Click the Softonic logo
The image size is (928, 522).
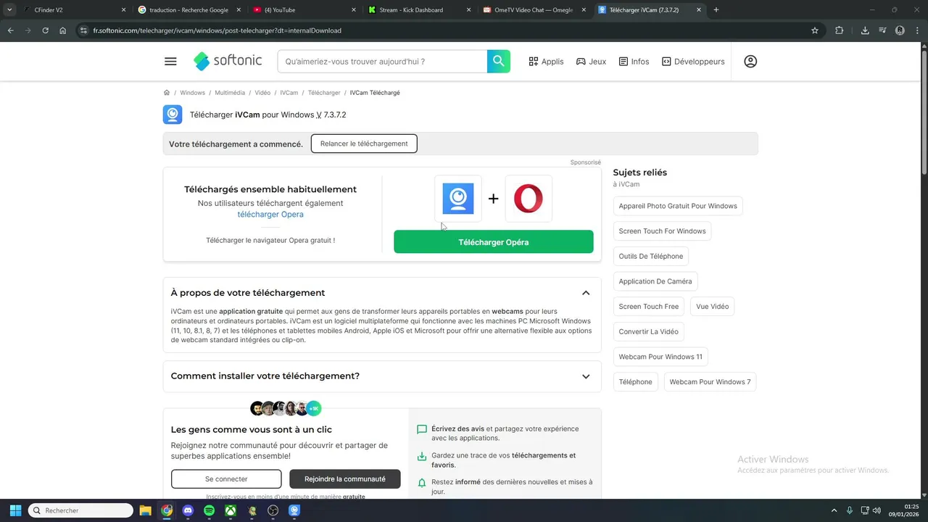click(228, 62)
